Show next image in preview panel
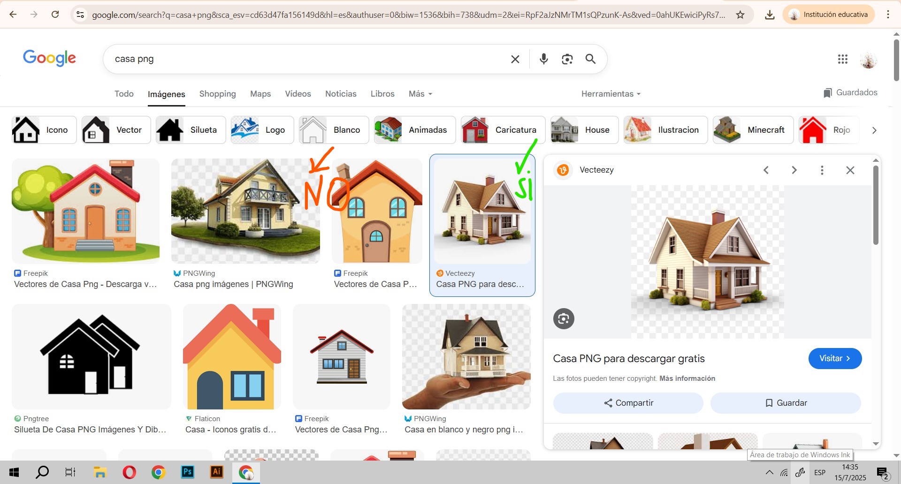 pyautogui.click(x=794, y=170)
